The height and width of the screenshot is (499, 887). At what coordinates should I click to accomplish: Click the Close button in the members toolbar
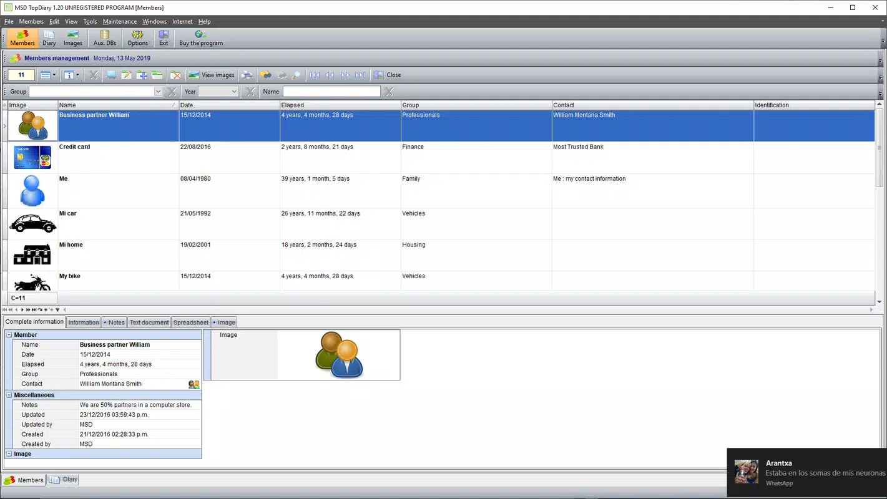pos(388,75)
